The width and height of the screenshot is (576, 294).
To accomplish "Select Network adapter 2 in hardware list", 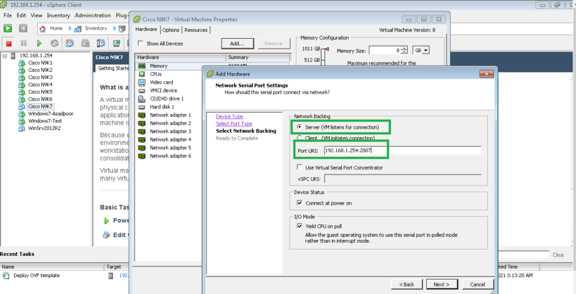I will click(x=170, y=123).
